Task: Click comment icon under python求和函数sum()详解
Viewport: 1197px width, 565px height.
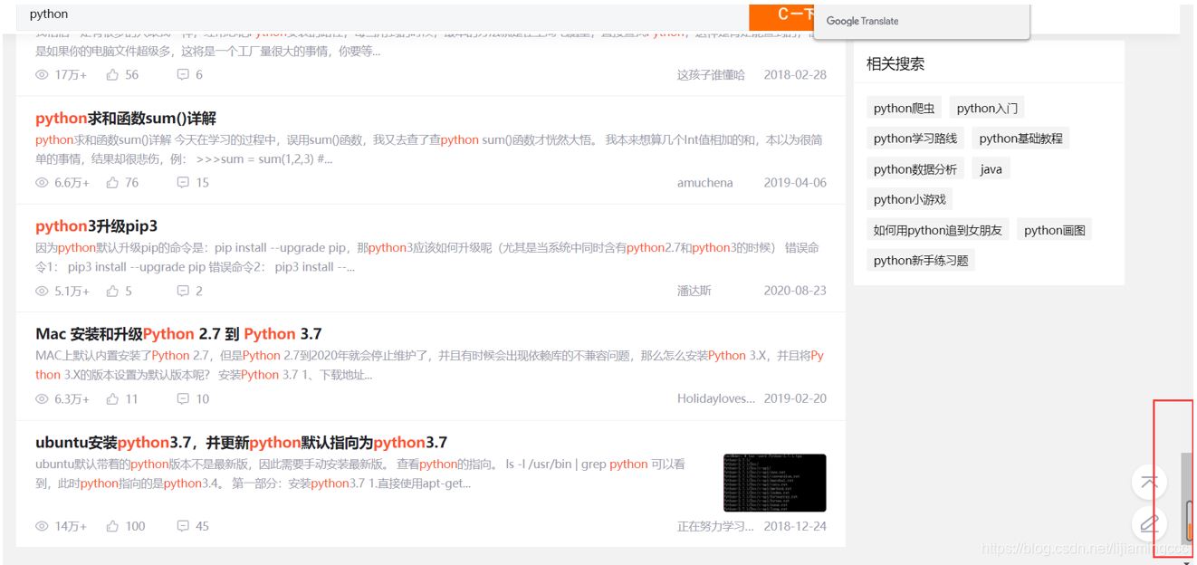Action: coord(183,182)
